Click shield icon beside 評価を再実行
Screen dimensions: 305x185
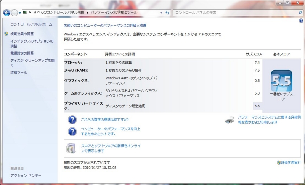tap(279, 162)
